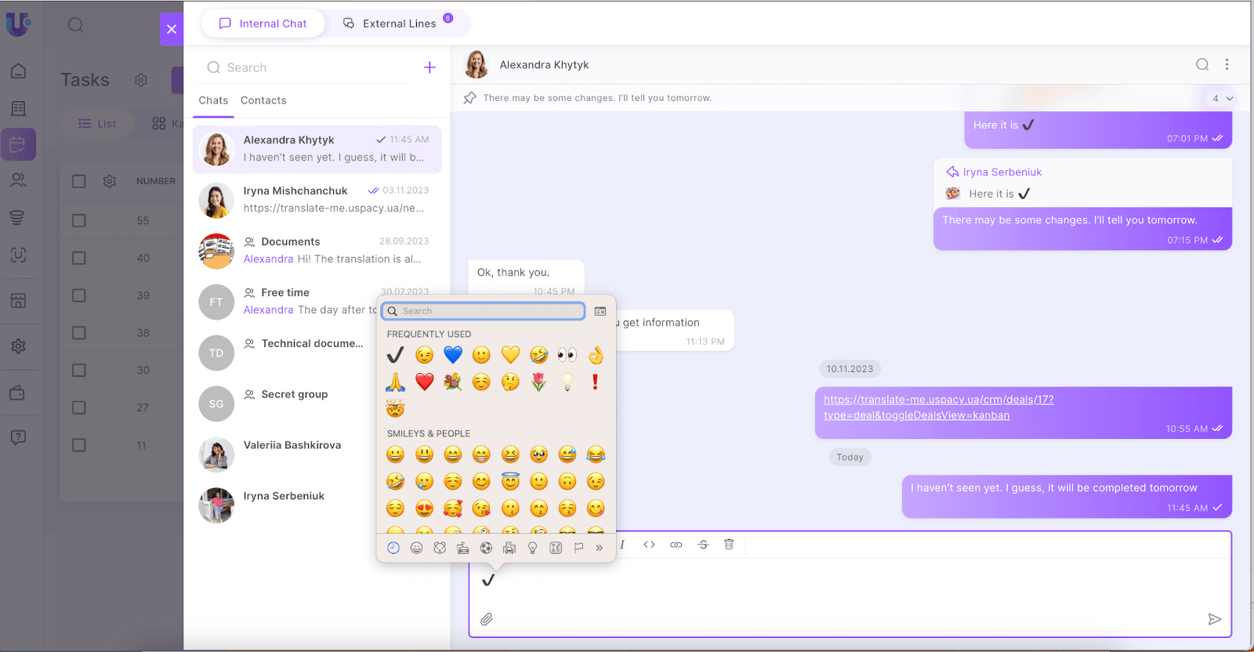Send the message with arrow icon

tap(1214, 619)
